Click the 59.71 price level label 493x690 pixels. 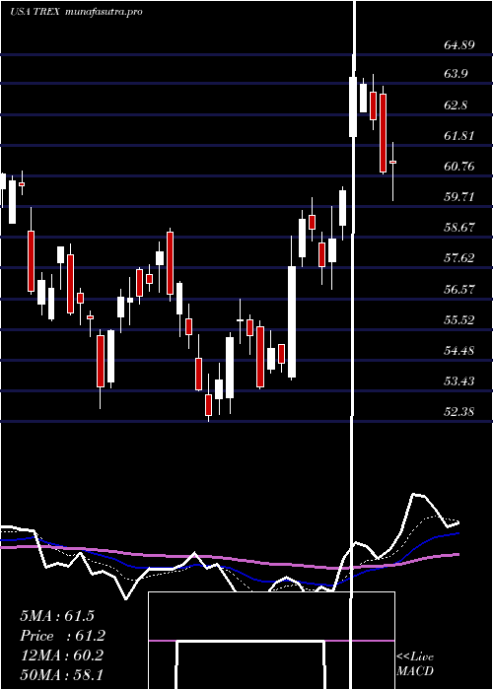click(x=459, y=197)
